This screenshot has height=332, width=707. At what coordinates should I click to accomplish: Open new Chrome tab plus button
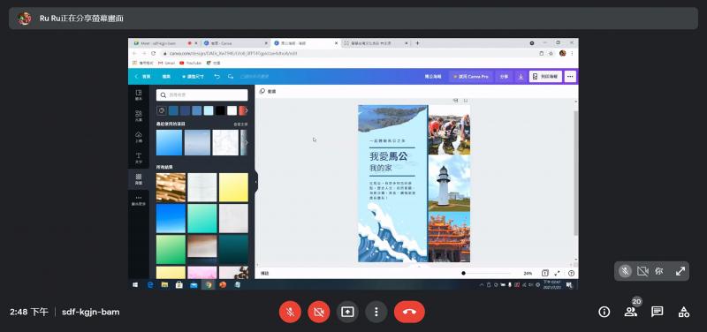point(417,43)
